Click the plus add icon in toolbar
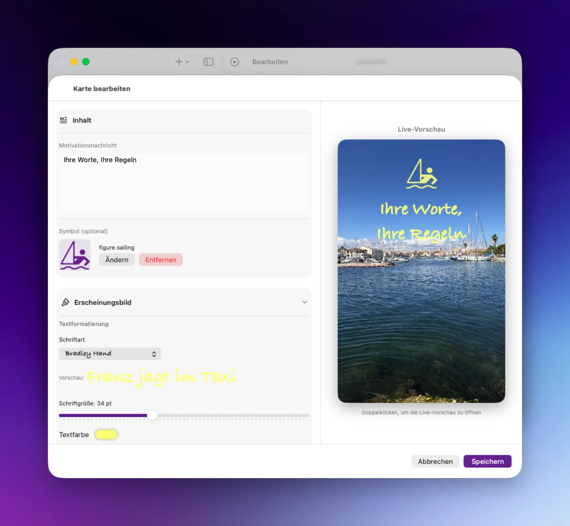This screenshot has width=570, height=526. (179, 62)
